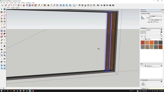The height and width of the screenshot is (92, 164).
Task: Toggle the lock icon in Entity Info
Action: (x=154, y=22)
